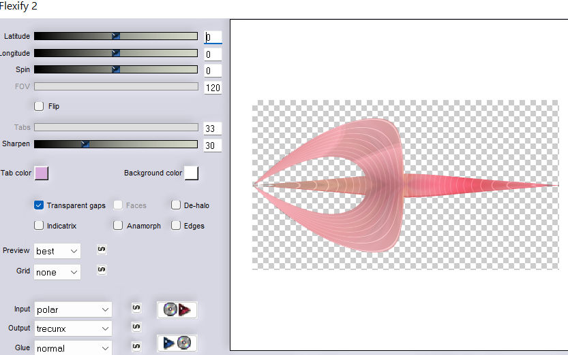
Task: Click the Latitude slider handle
Action: 115,36
